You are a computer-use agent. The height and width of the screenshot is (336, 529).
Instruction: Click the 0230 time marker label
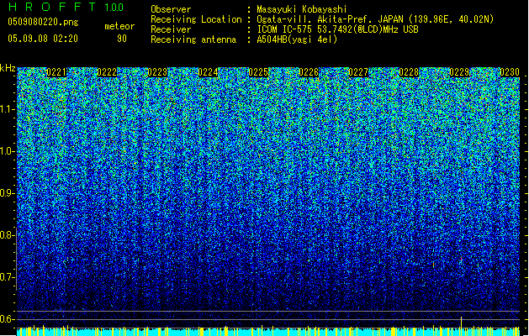[x=510, y=72]
